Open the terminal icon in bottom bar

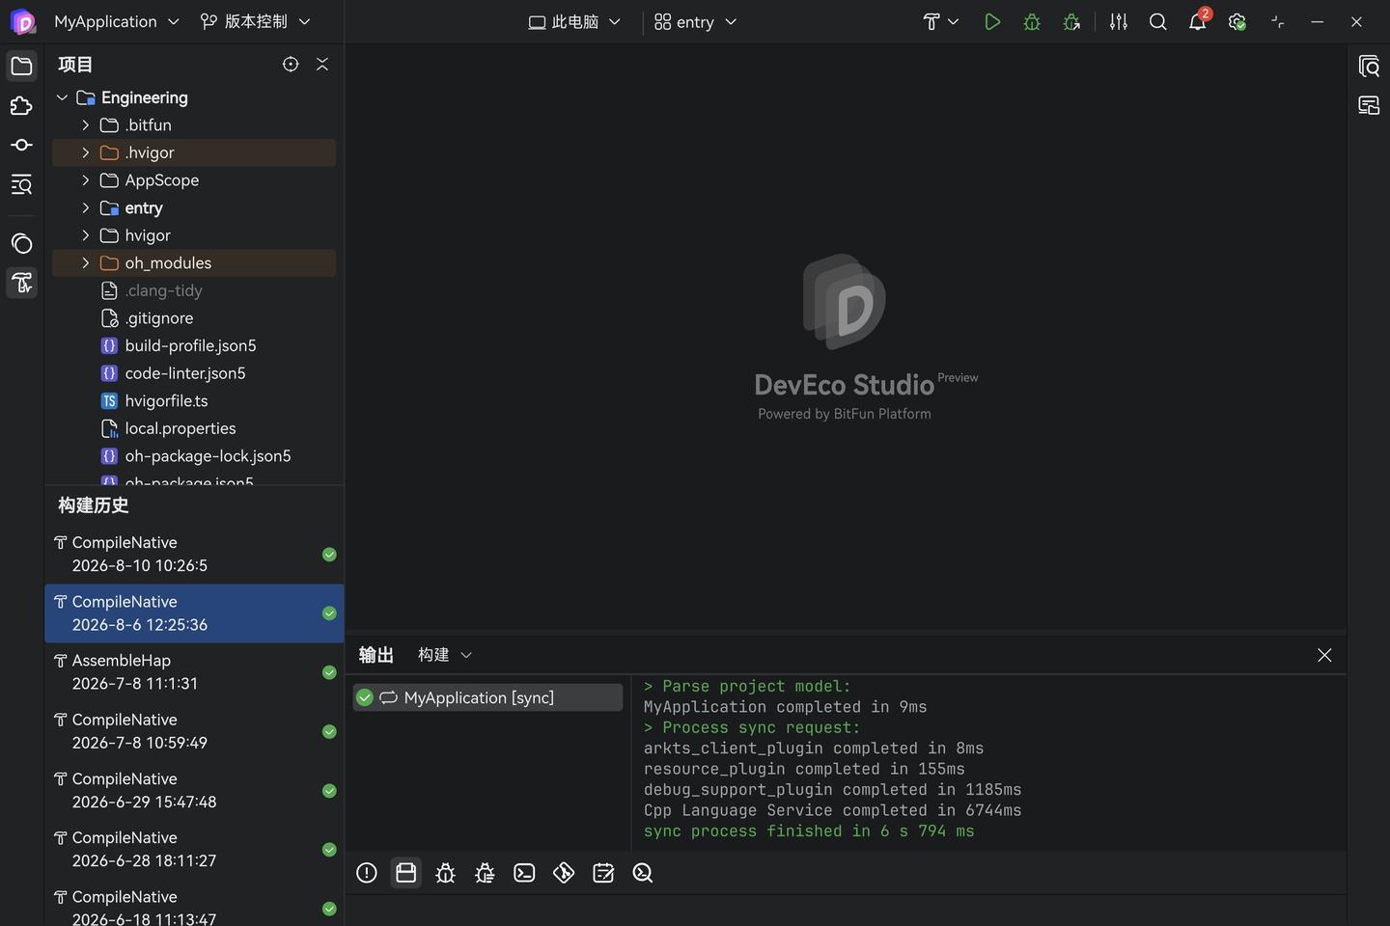coord(524,873)
